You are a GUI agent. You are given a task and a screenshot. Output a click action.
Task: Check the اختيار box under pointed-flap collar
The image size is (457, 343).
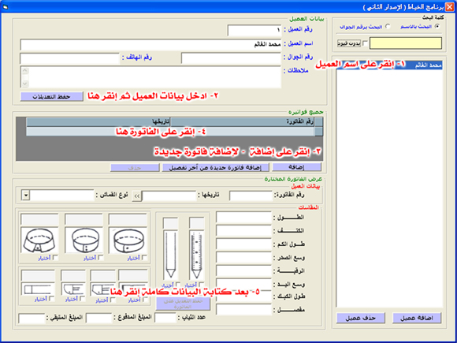tap(55, 258)
